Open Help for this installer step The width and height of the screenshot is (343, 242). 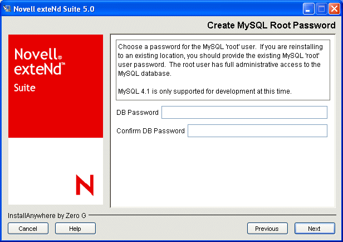[x=75, y=229]
